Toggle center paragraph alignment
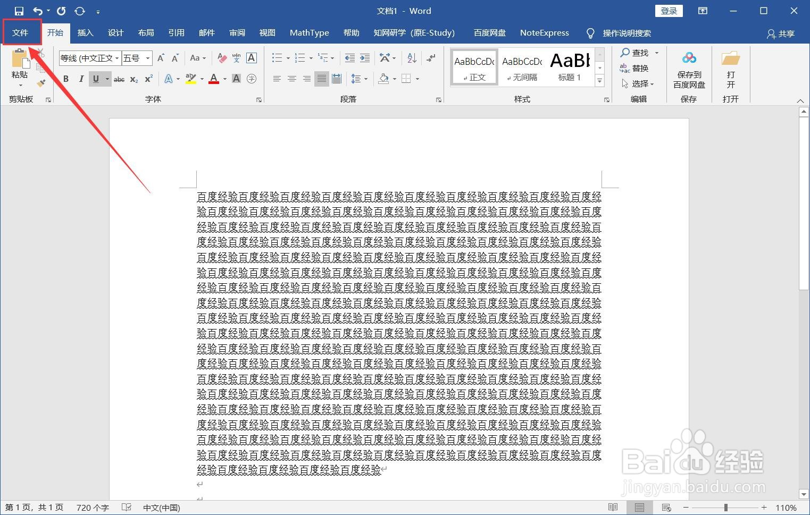 click(x=291, y=79)
